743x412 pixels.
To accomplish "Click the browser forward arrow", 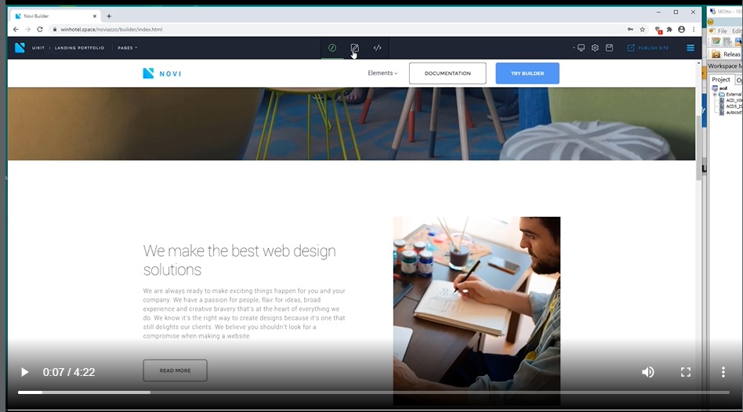I will pyautogui.click(x=27, y=29).
